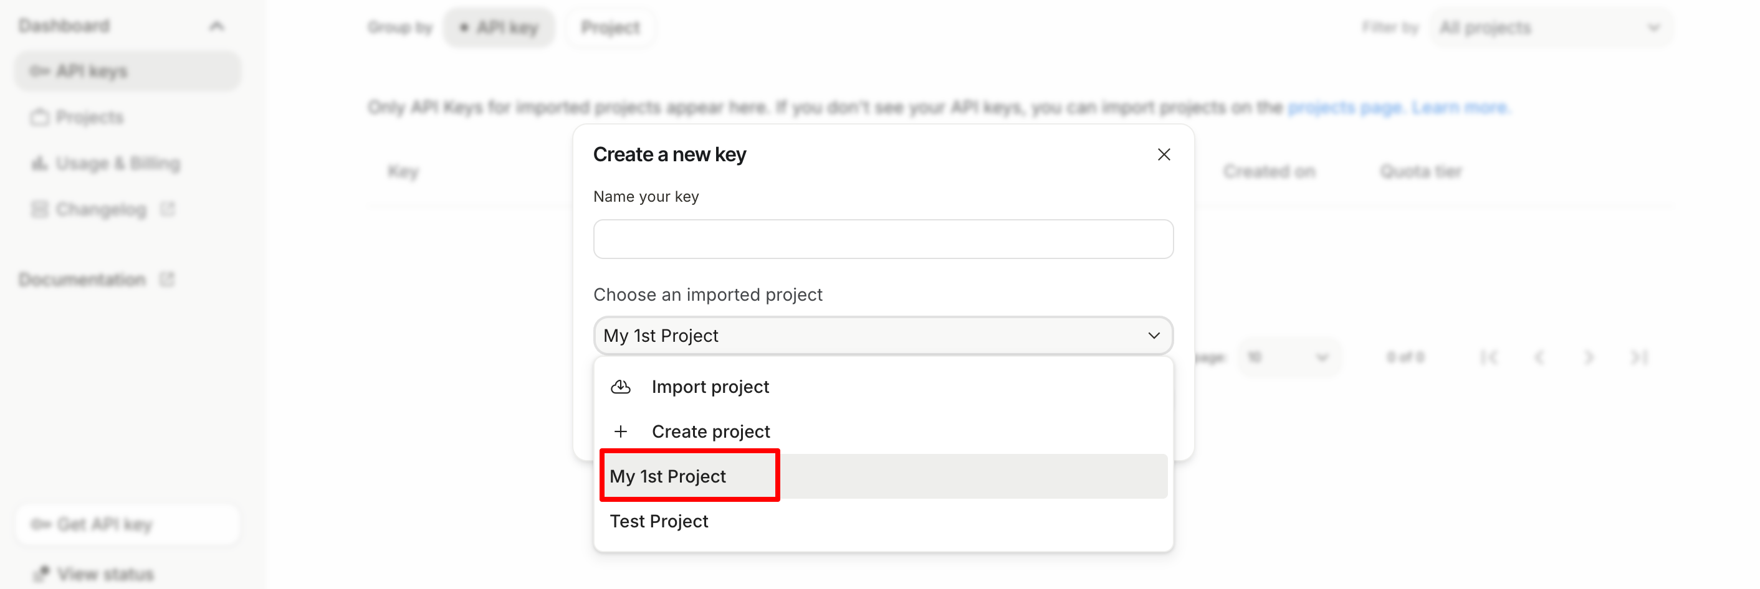Viewport: 1760px width, 589px height.
Task: Select Import project from the list
Action: [710, 387]
